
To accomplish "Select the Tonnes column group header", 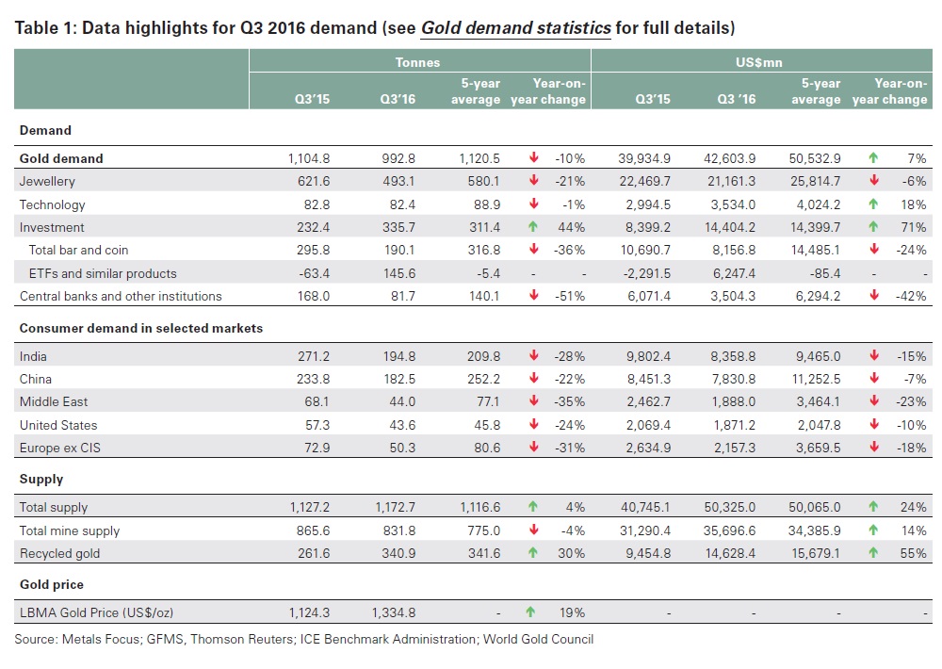I will tap(419, 61).
